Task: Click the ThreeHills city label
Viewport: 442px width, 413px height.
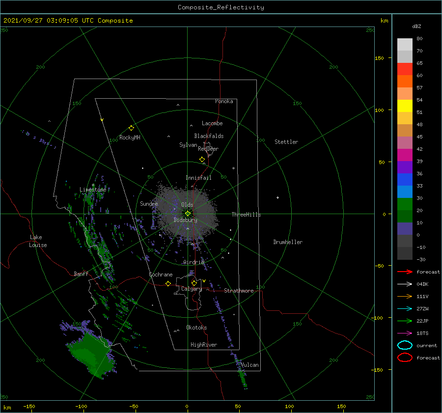Action: point(246,215)
